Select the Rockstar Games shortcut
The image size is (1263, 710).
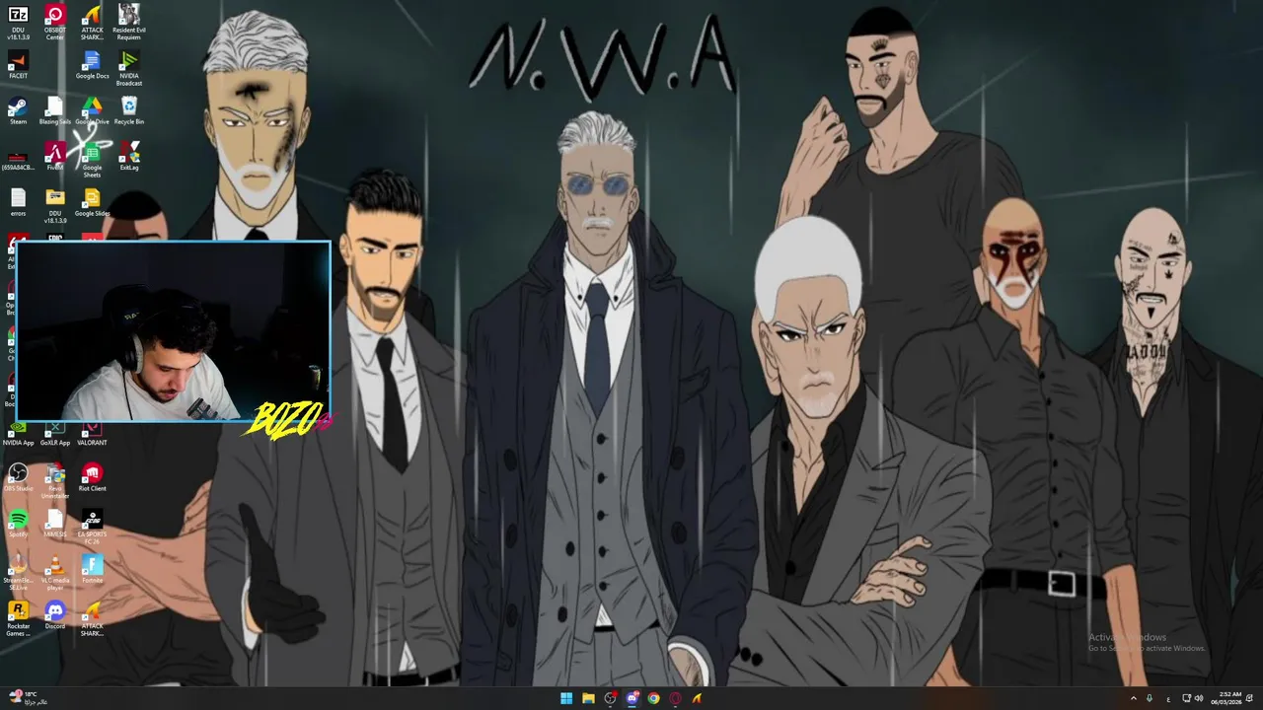coord(18,617)
